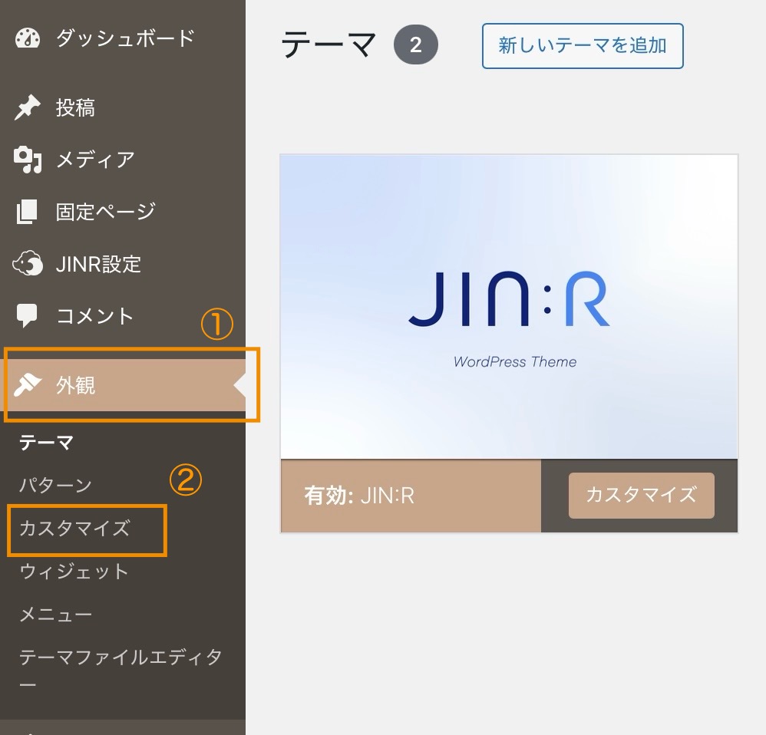The height and width of the screenshot is (735, 766).
Task: Click the テーマ page heading
Action: coord(329,45)
